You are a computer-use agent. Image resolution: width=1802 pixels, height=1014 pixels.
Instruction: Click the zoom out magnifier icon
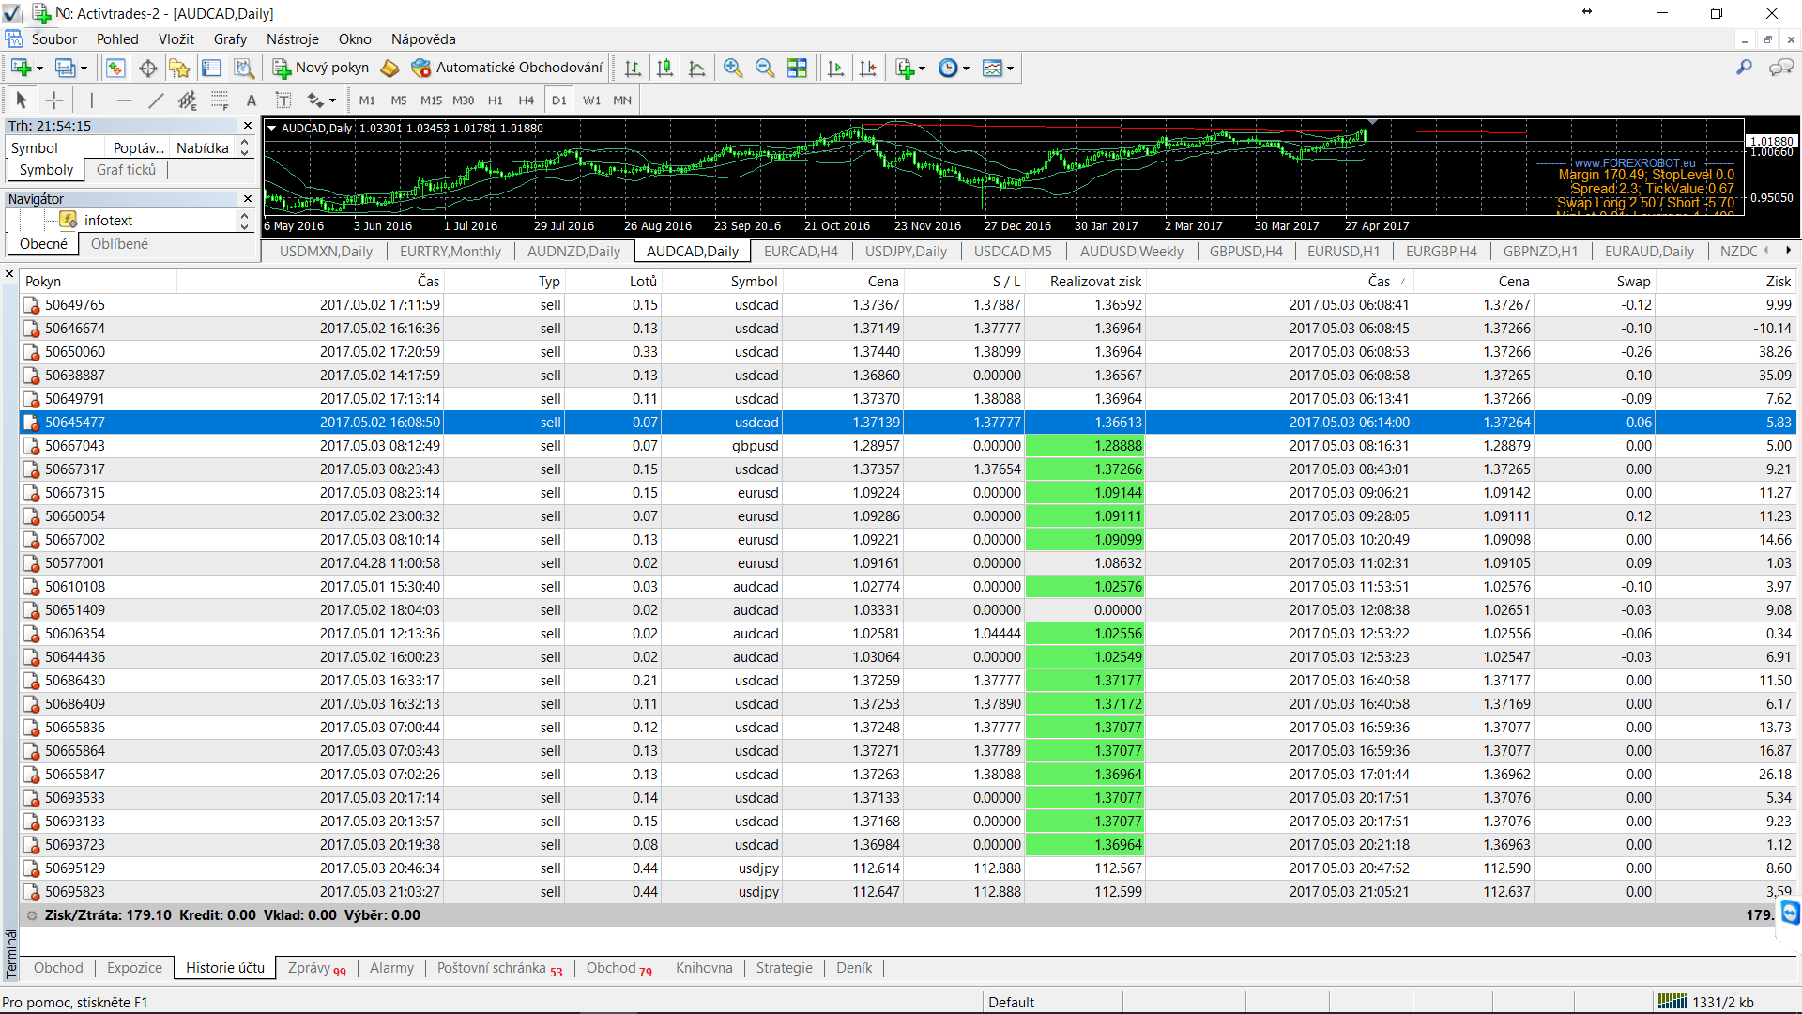tap(765, 68)
